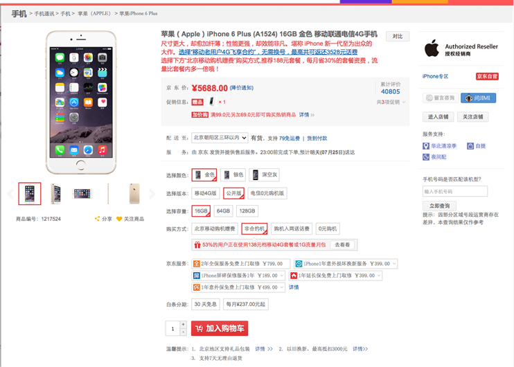Click 手机通讯 in the breadcrumb
This screenshot has width=514, height=367.
44,13
